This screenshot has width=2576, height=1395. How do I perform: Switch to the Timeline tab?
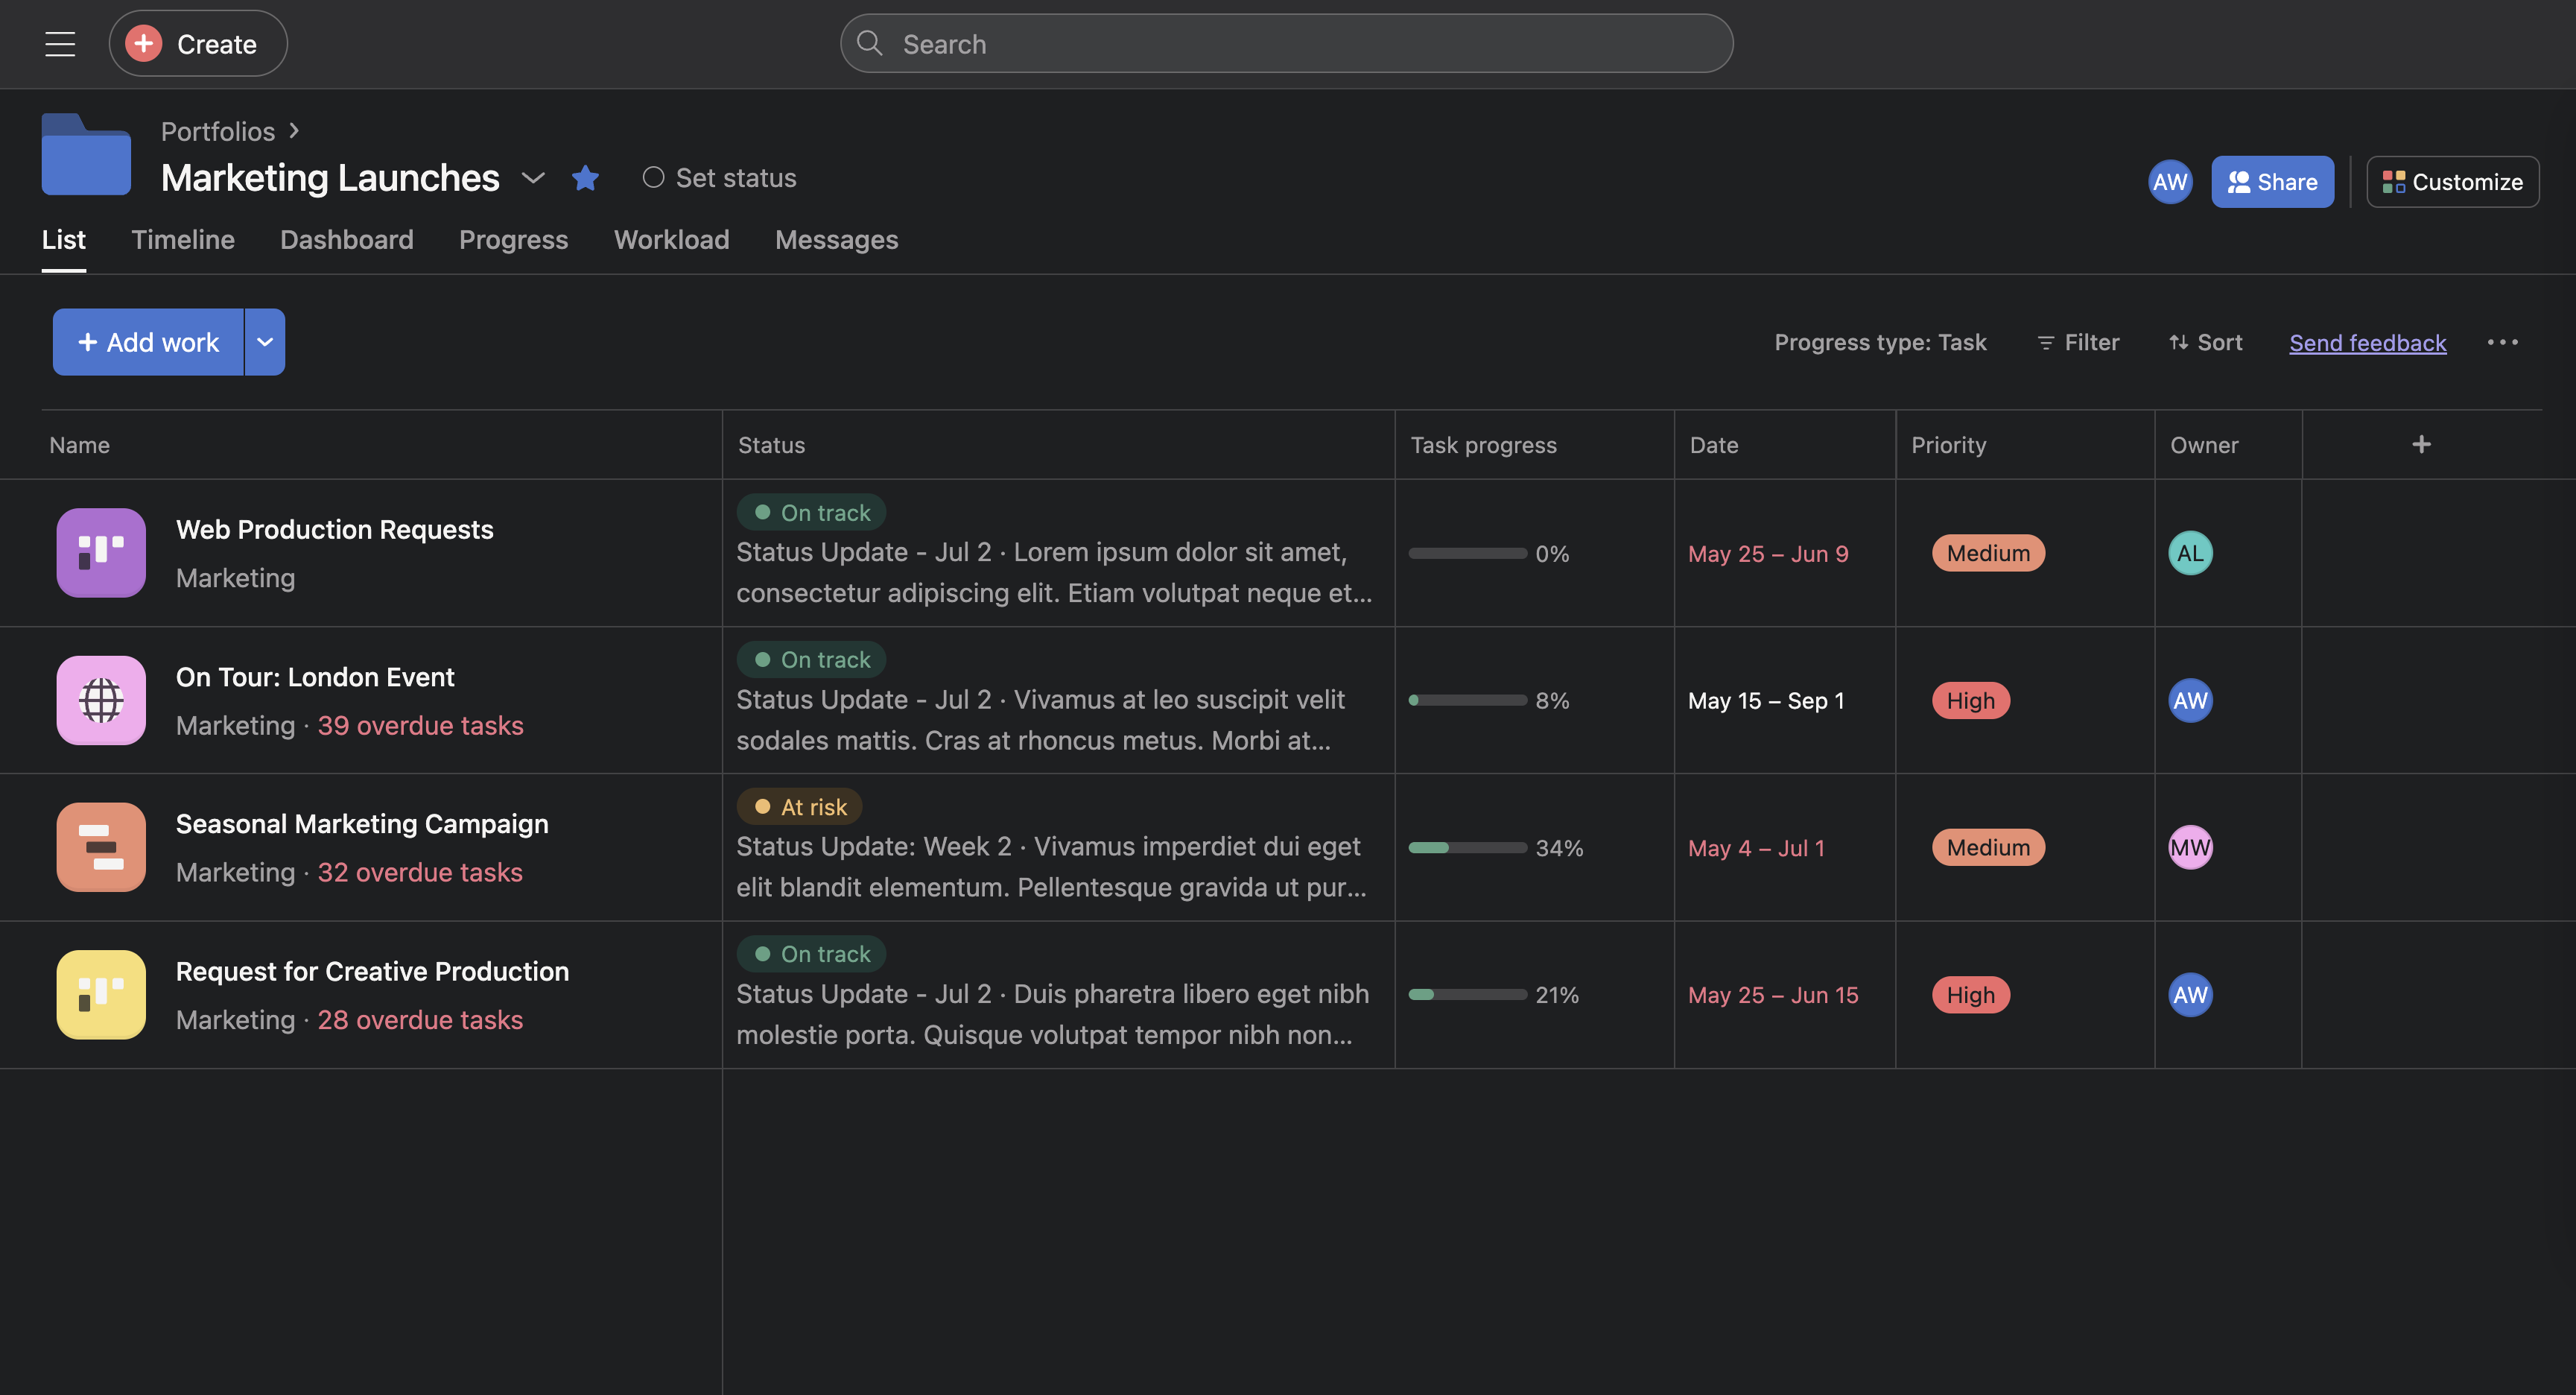[183, 240]
